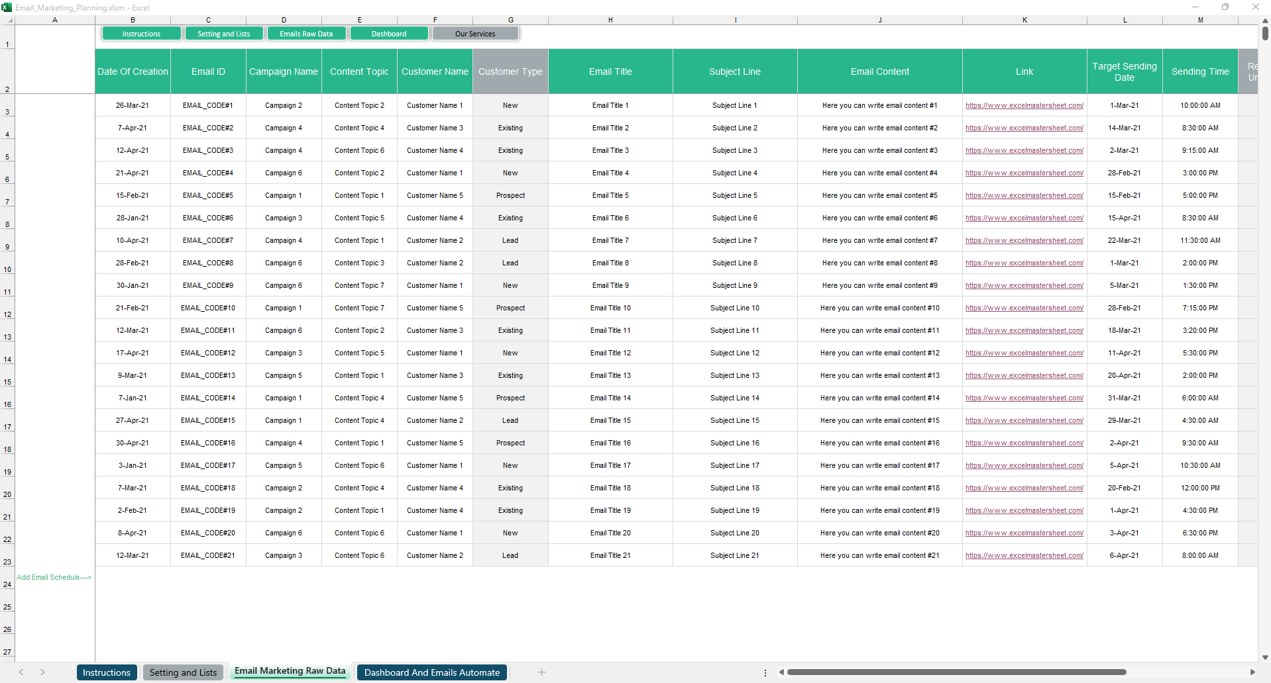1271x683 pixels.
Task: Click the sheet tab splitter dots
Action: tap(765, 672)
